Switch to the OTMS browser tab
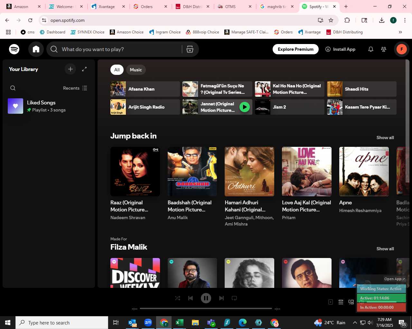Screen dimensions: 412x329 click(x=235, y=6)
